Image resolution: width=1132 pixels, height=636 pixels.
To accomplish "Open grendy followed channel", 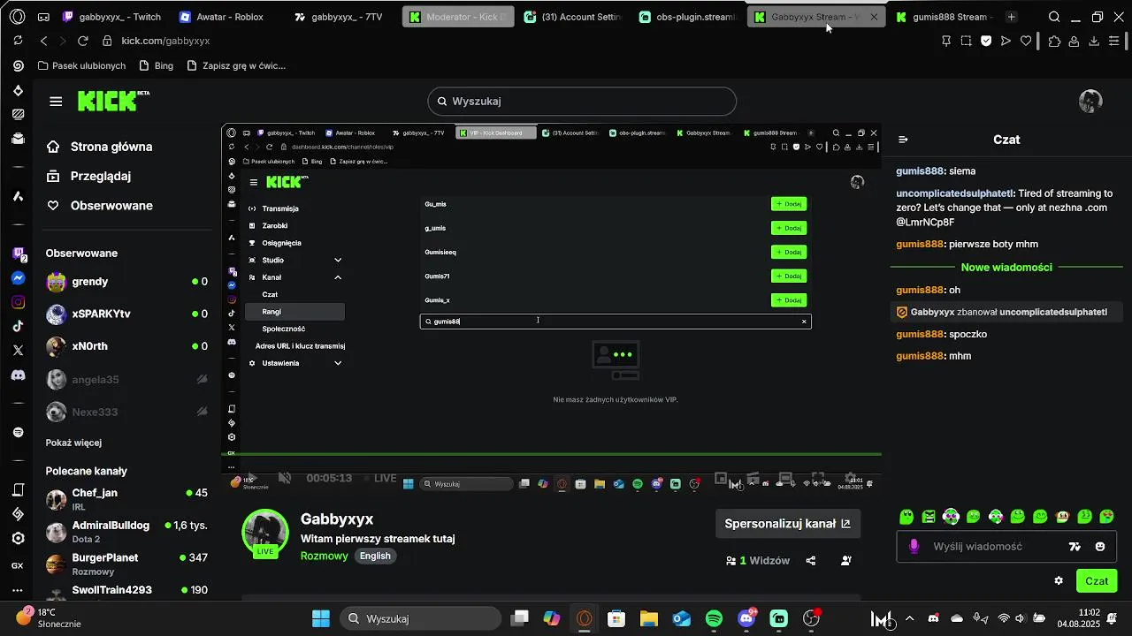I will coord(126,282).
